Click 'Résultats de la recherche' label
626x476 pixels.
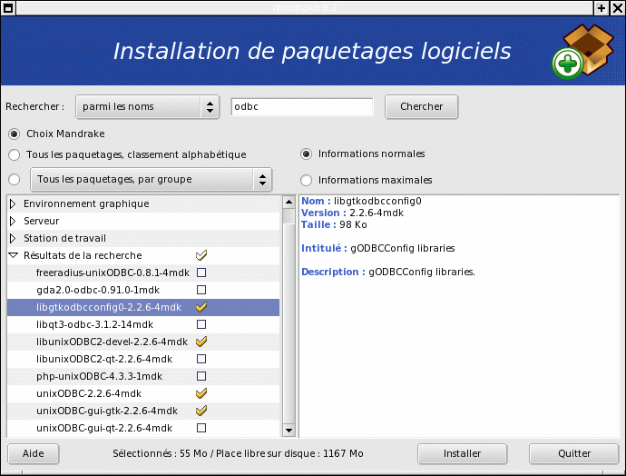[x=83, y=255]
